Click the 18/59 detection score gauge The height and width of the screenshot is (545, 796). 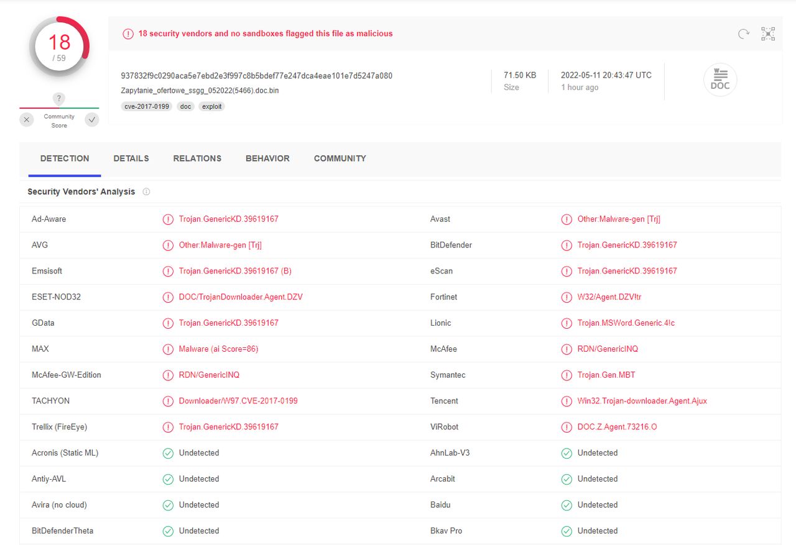tap(59, 47)
